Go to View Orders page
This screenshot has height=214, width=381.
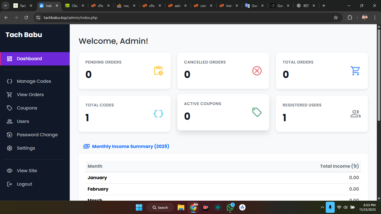pos(30,95)
